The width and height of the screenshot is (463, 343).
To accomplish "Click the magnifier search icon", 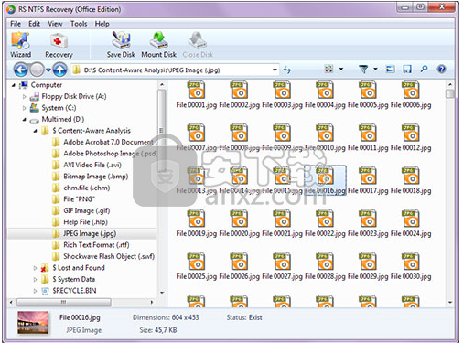I will point(424,70).
